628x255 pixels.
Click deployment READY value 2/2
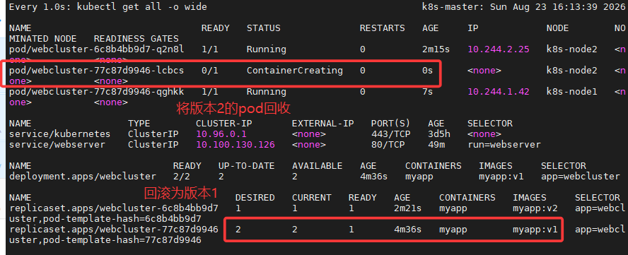tap(182, 176)
